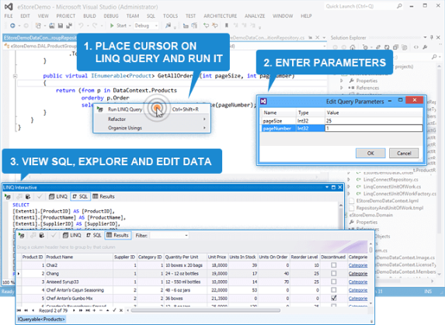Viewport: 445px width, 325px height.
Task: Click the Run query icon in LINQ Interactive
Action: [8, 196]
